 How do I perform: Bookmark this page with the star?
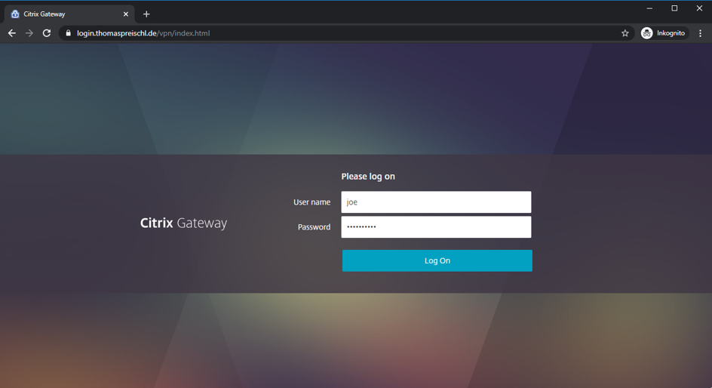pos(625,33)
